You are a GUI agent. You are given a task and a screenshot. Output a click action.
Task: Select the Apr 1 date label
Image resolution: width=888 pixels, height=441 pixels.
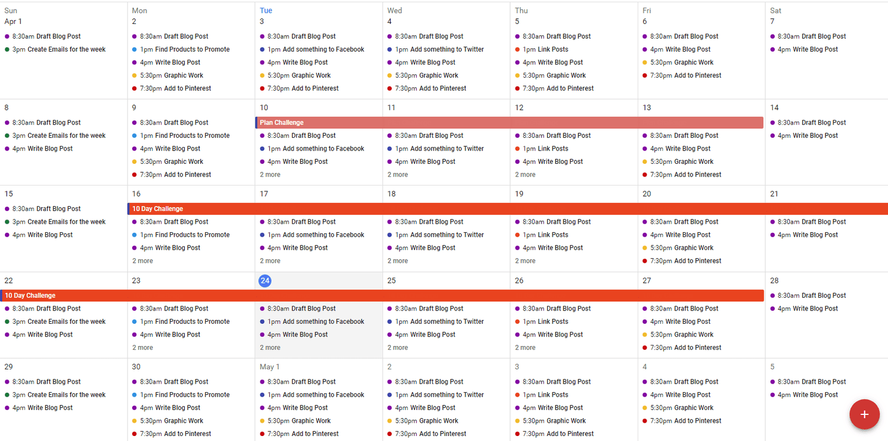pos(13,21)
